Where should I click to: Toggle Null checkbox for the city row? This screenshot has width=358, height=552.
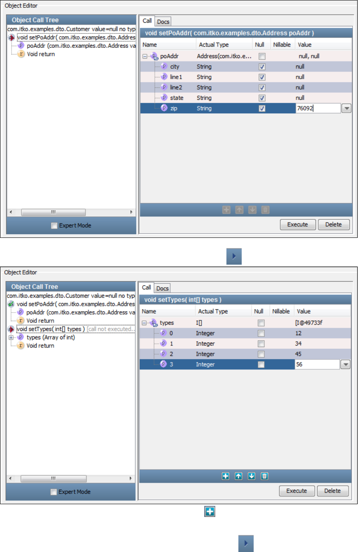(x=261, y=67)
